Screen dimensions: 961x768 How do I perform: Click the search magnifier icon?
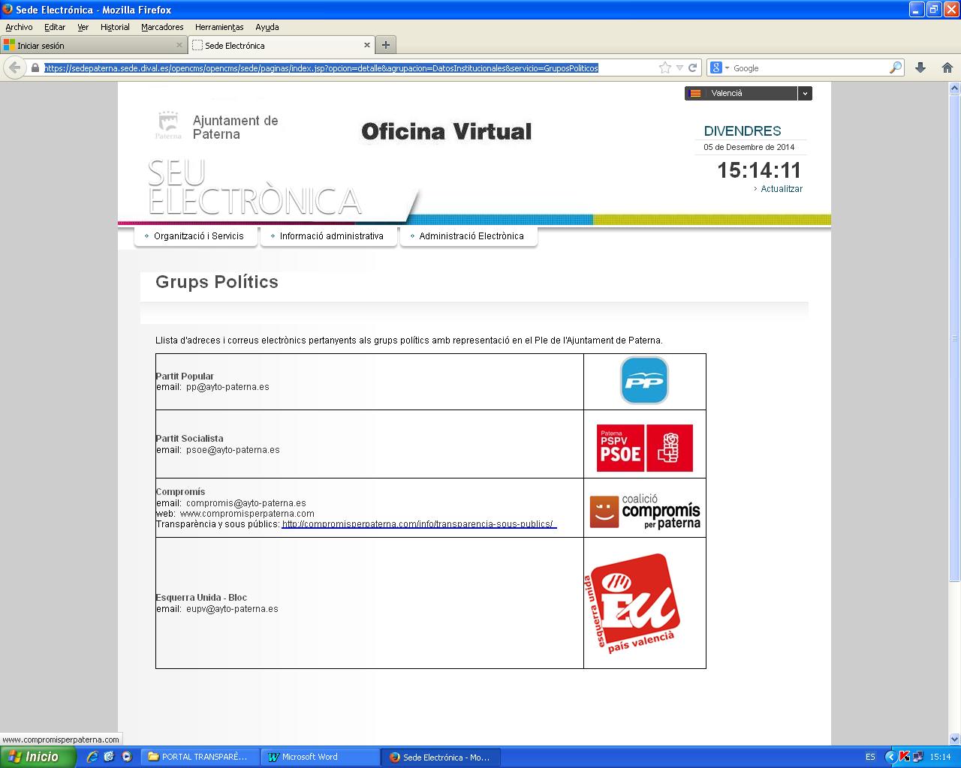tap(895, 67)
